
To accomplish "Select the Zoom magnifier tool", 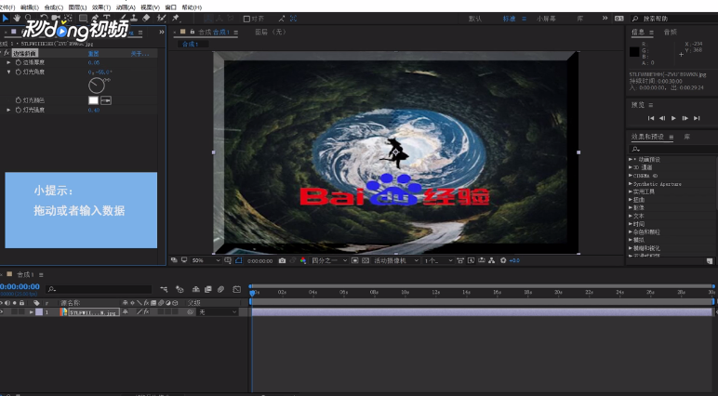I will click(29, 19).
